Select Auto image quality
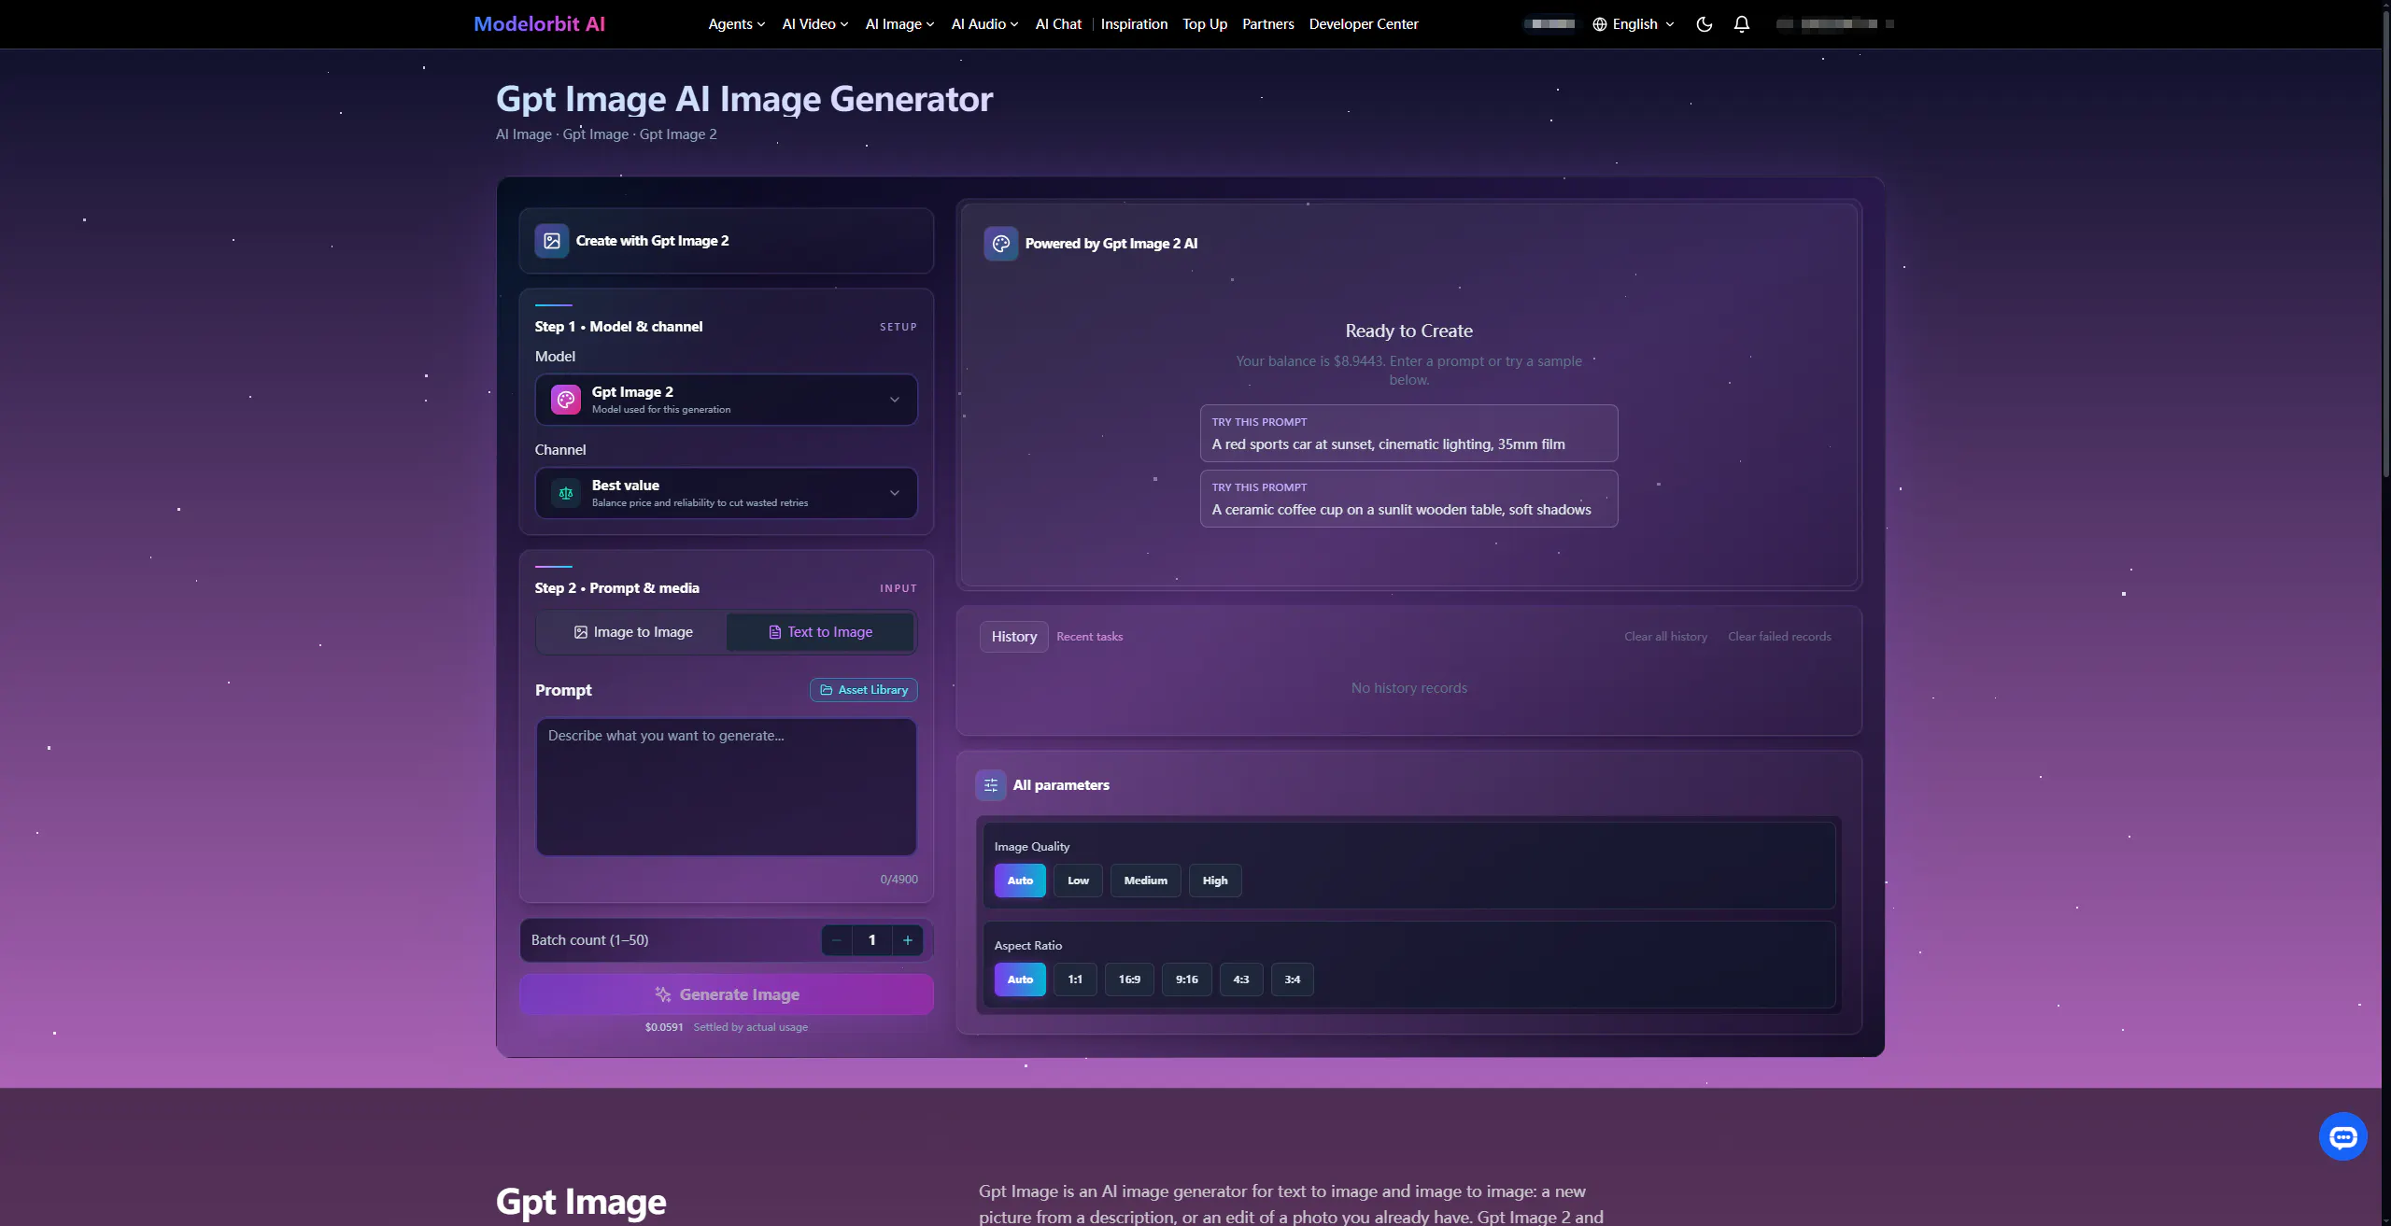Viewport: 2391px width, 1226px height. point(1020,881)
